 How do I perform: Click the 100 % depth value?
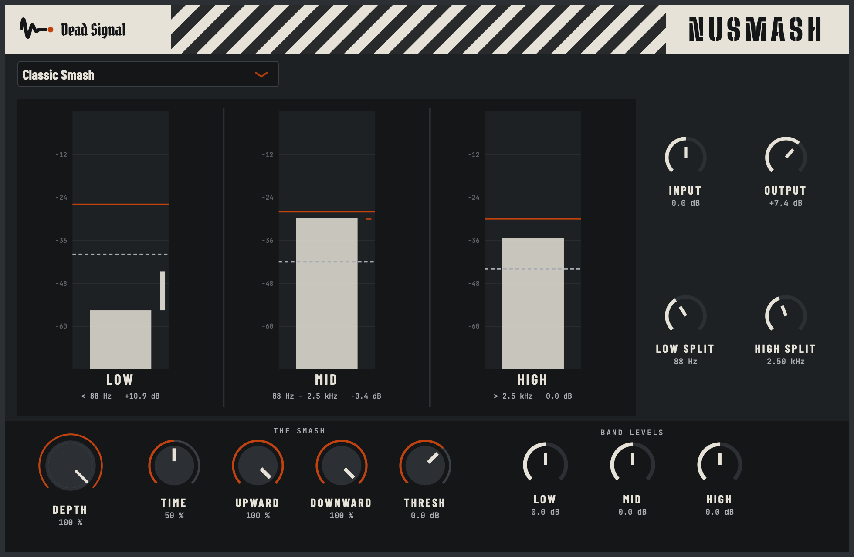(x=71, y=523)
